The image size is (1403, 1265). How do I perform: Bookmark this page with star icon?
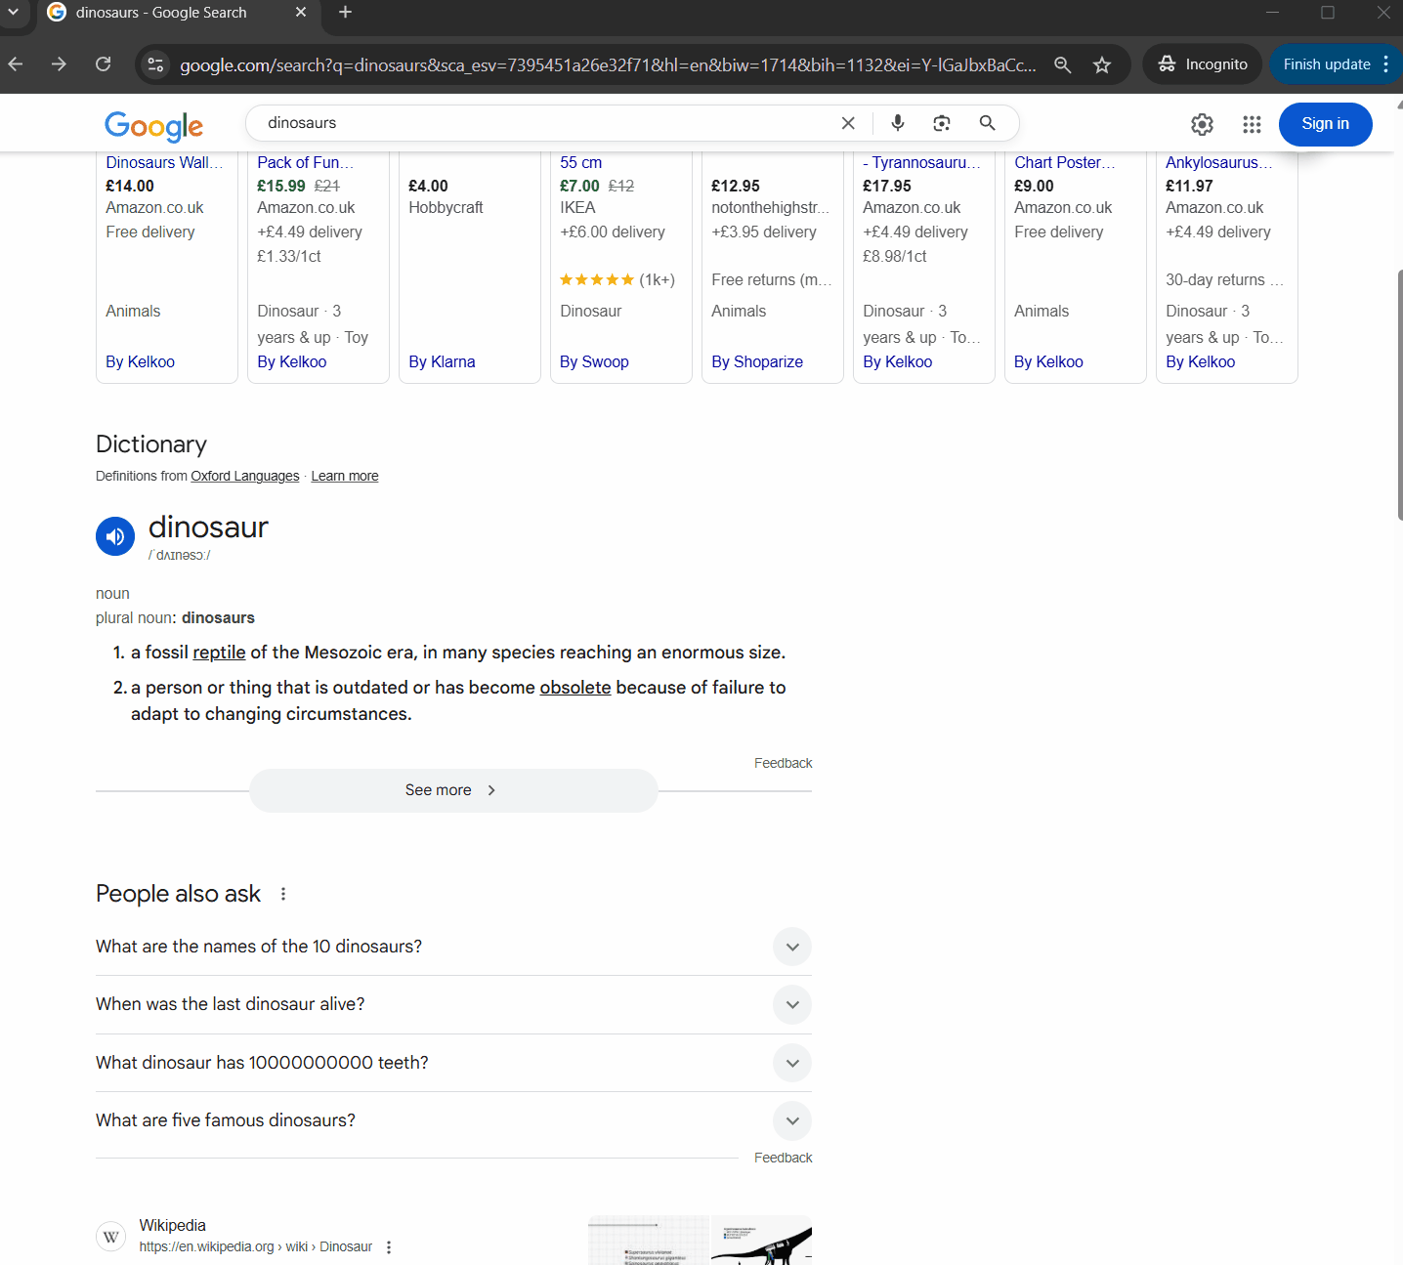1102,65
